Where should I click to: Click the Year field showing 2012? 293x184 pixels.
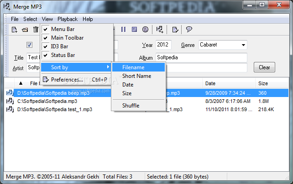point(163,45)
